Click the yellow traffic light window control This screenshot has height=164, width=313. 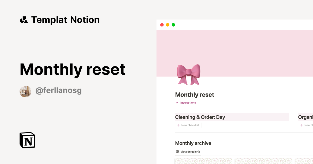(x=167, y=24)
